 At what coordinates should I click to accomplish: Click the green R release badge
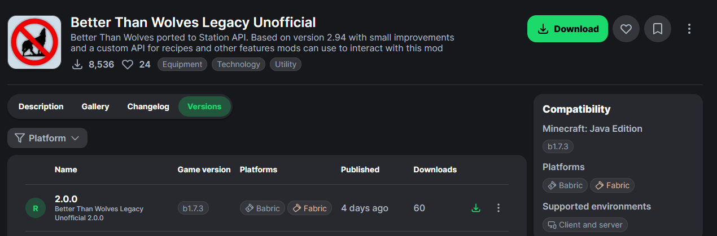coord(36,208)
